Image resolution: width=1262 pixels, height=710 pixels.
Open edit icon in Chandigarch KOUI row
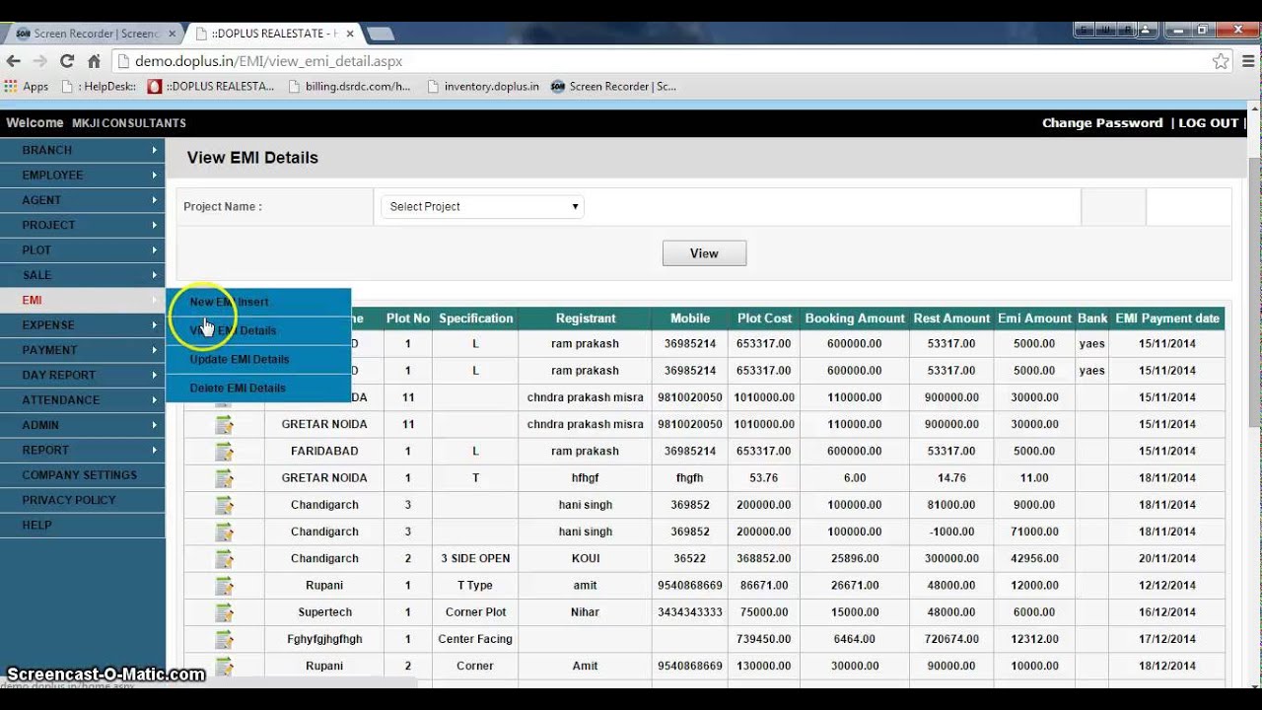click(225, 558)
